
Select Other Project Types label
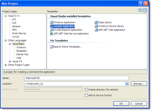point(19,65)
